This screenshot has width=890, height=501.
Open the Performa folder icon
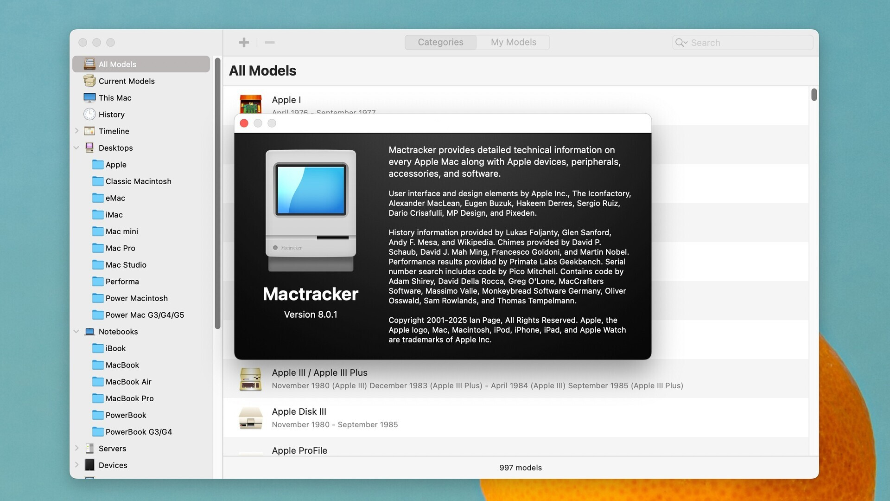pos(98,281)
